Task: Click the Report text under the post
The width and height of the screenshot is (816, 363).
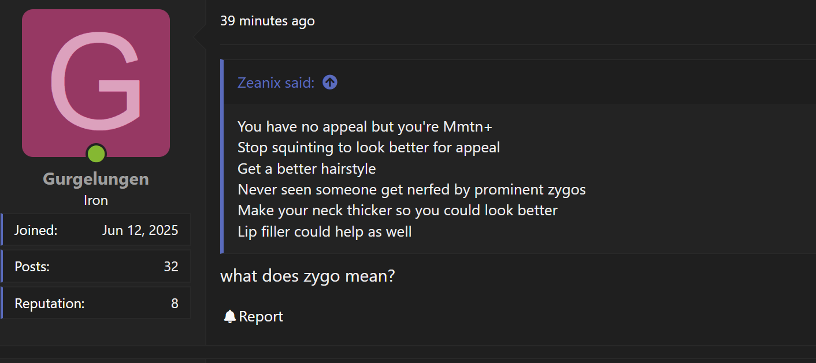Action: coord(261,316)
